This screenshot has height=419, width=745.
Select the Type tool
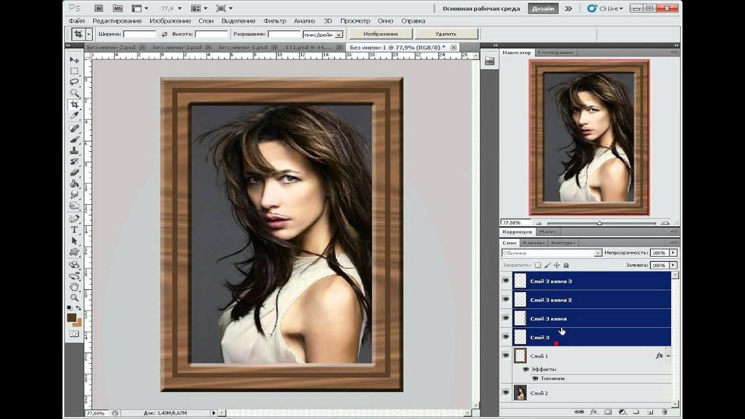click(74, 230)
